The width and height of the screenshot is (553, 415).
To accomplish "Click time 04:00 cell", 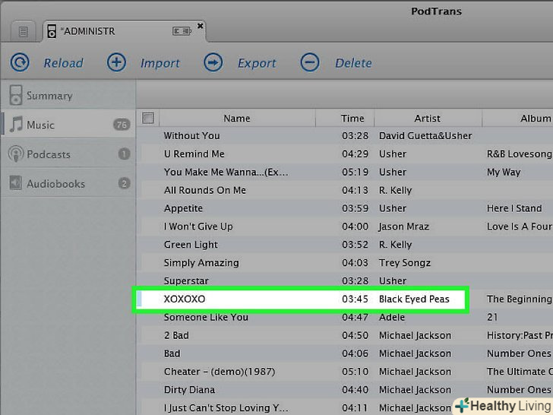I will [355, 227].
